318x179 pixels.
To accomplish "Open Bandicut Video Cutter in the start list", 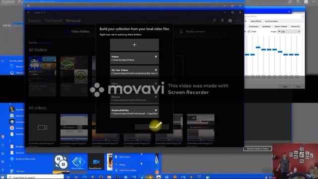I will (25, 159).
